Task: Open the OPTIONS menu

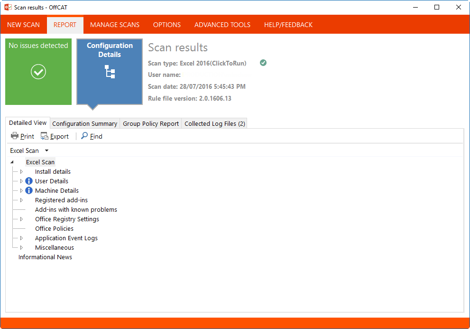Action: (x=167, y=25)
